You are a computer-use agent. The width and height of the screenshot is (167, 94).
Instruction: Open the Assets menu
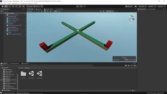tap(9, 4)
